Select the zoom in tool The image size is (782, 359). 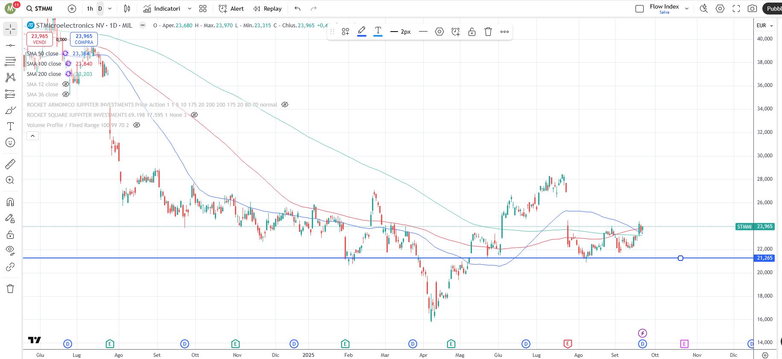[10, 180]
